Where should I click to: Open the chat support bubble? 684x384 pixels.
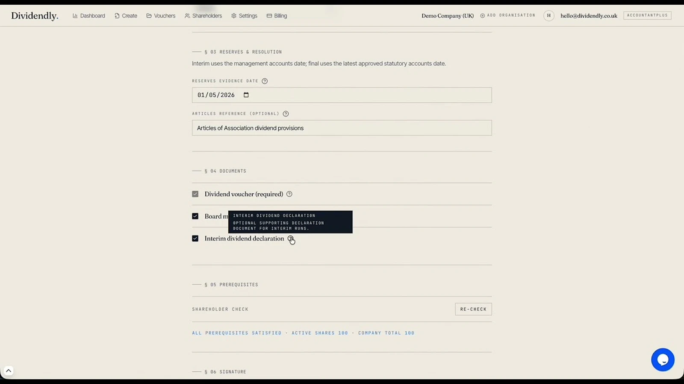coord(663,360)
